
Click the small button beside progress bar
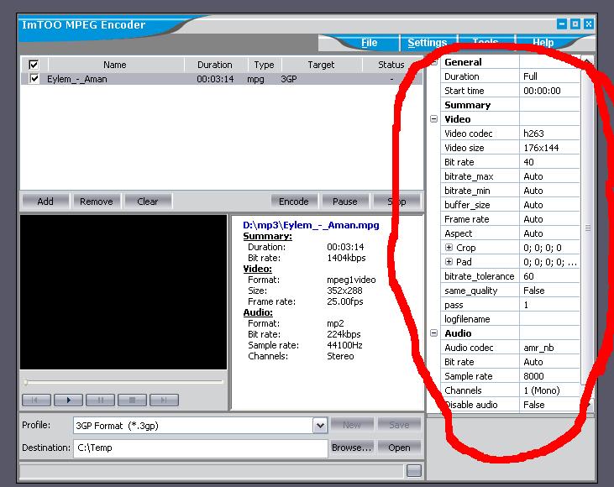click(414, 470)
